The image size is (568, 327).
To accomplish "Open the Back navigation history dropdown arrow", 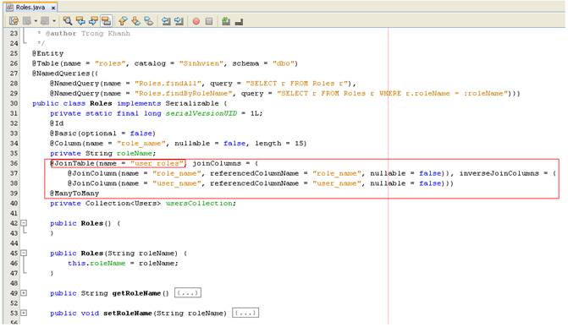I will tap(36, 21).
